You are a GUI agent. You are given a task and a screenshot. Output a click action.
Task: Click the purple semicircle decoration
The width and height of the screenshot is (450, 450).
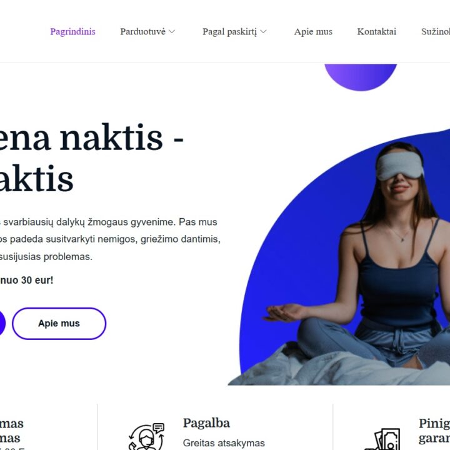(x=361, y=77)
